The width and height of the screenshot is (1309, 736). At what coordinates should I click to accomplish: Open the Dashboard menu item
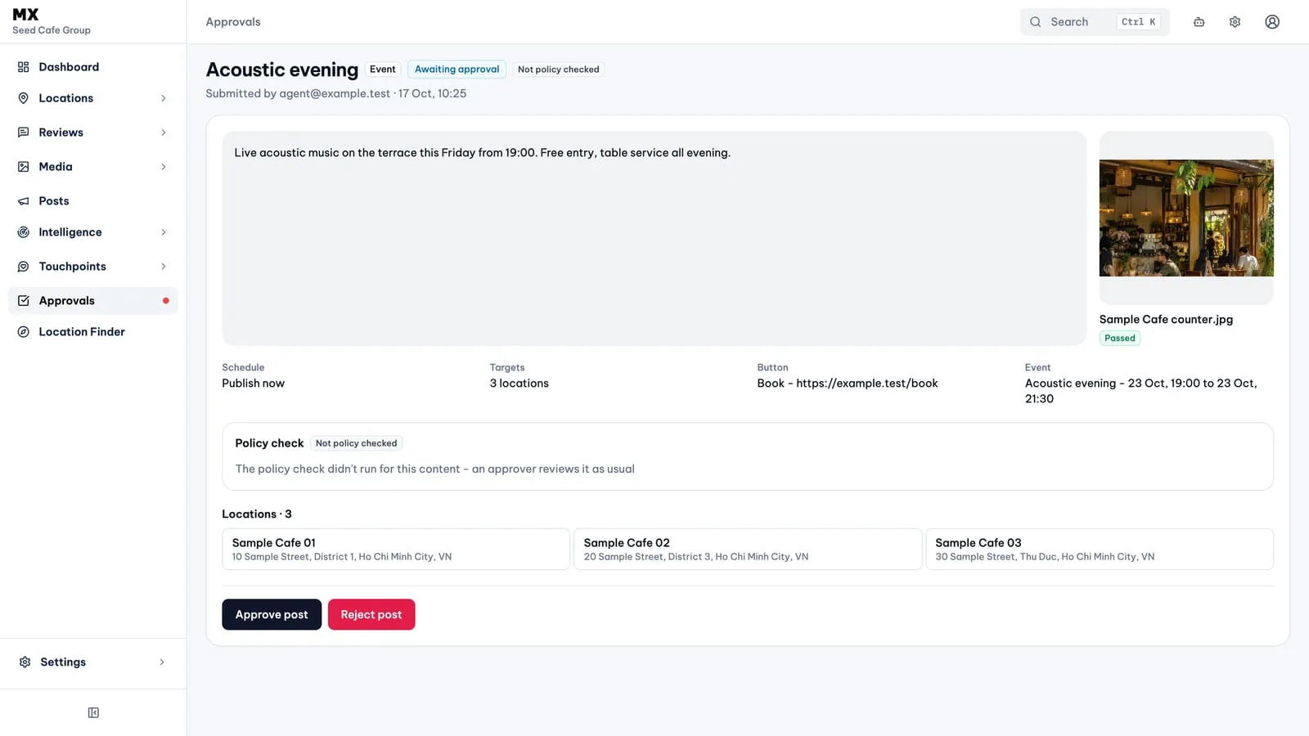pos(93,67)
